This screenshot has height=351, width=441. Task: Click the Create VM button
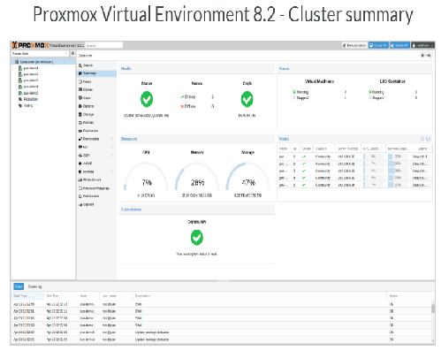378,45
